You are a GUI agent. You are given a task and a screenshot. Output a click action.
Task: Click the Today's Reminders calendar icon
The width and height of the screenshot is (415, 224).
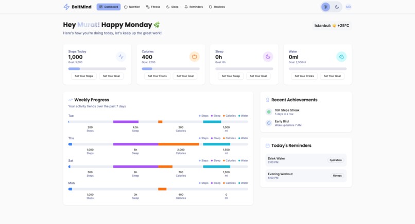267,145
